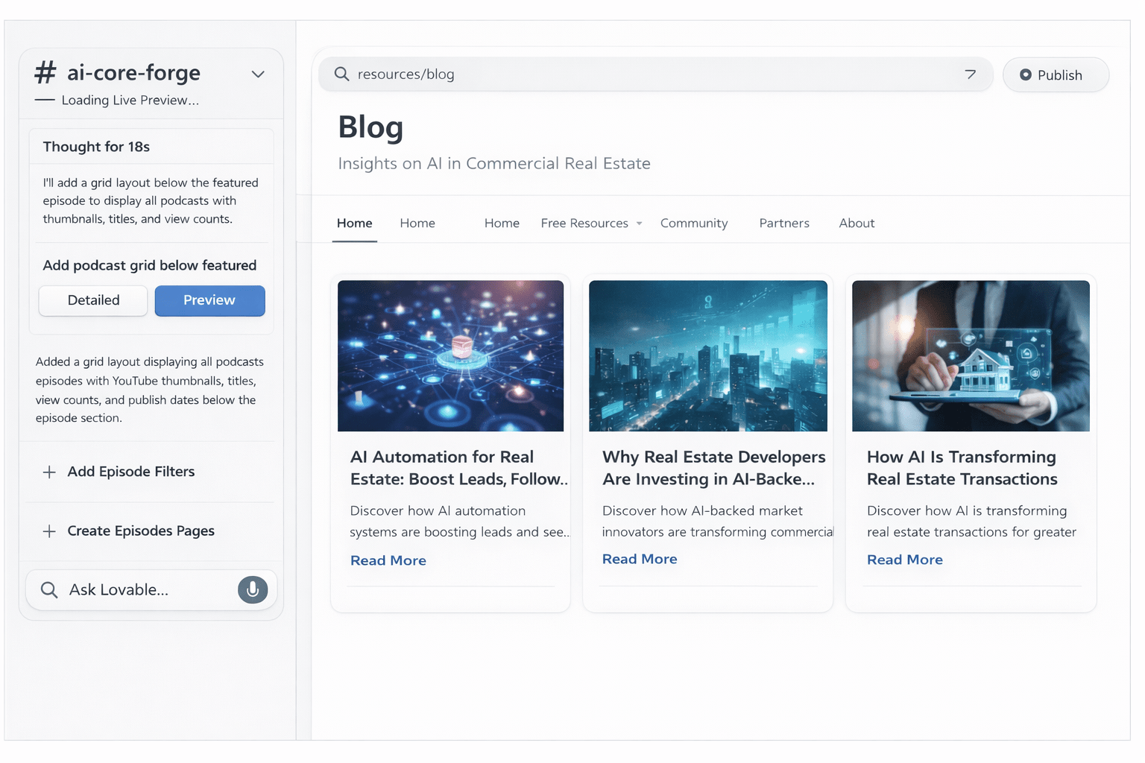Click the microphone icon in Ask Lovable
The image size is (1145, 763).
253,589
